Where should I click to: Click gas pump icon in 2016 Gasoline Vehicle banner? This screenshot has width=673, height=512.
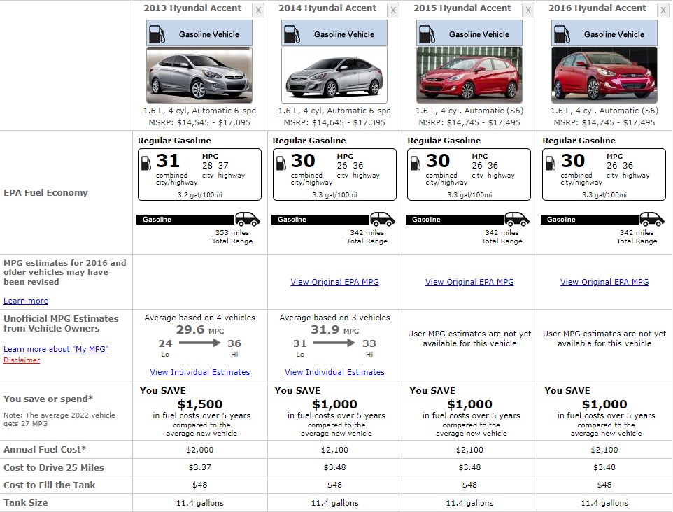point(562,34)
